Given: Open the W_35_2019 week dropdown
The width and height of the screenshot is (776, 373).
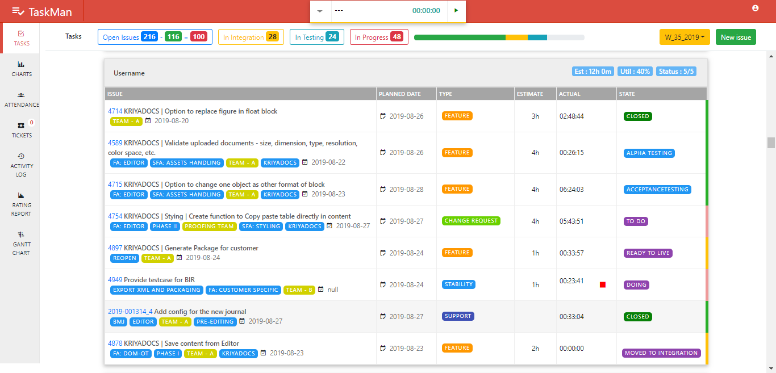Looking at the screenshot, I should (685, 37).
